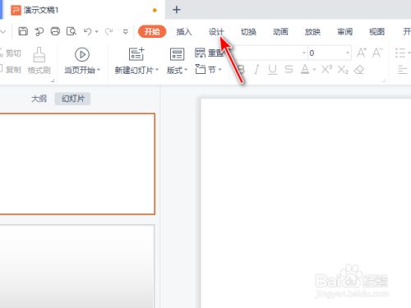411x308 pixels.
Task: Click the Undo arrow icon
Action: [88, 32]
